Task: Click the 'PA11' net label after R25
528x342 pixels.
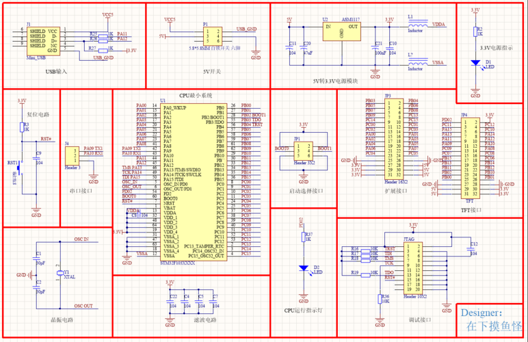Action: coord(122,34)
